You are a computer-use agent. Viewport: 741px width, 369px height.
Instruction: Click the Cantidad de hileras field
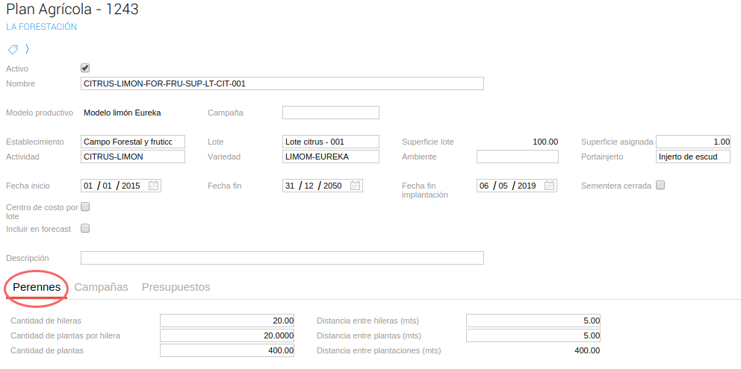point(226,321)
